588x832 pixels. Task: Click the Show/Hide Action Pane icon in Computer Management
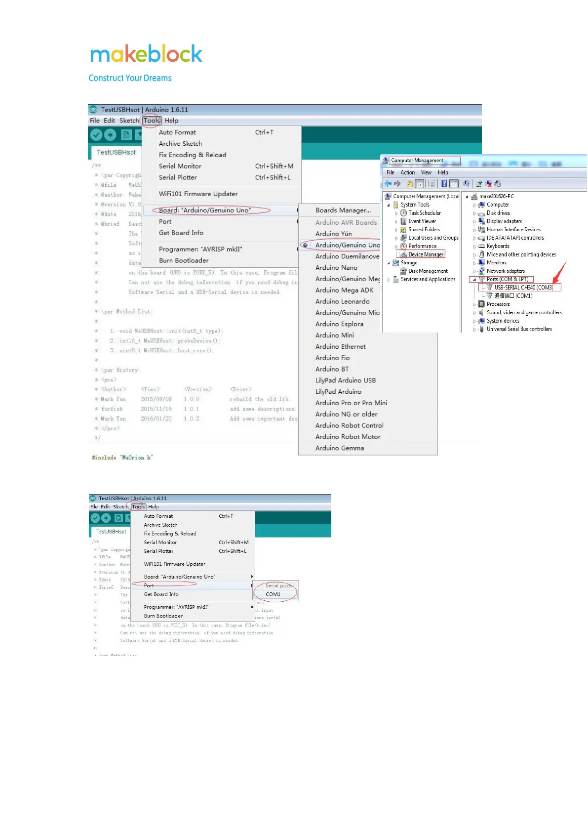pyautogui.click(x=454, y=184)
